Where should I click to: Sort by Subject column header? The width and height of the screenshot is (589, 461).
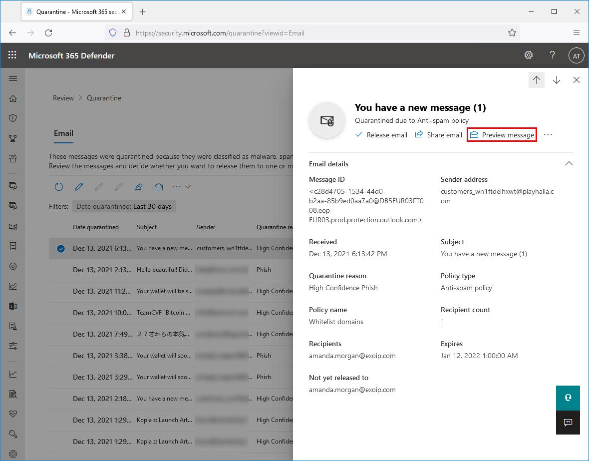click(x=147, y=227)
